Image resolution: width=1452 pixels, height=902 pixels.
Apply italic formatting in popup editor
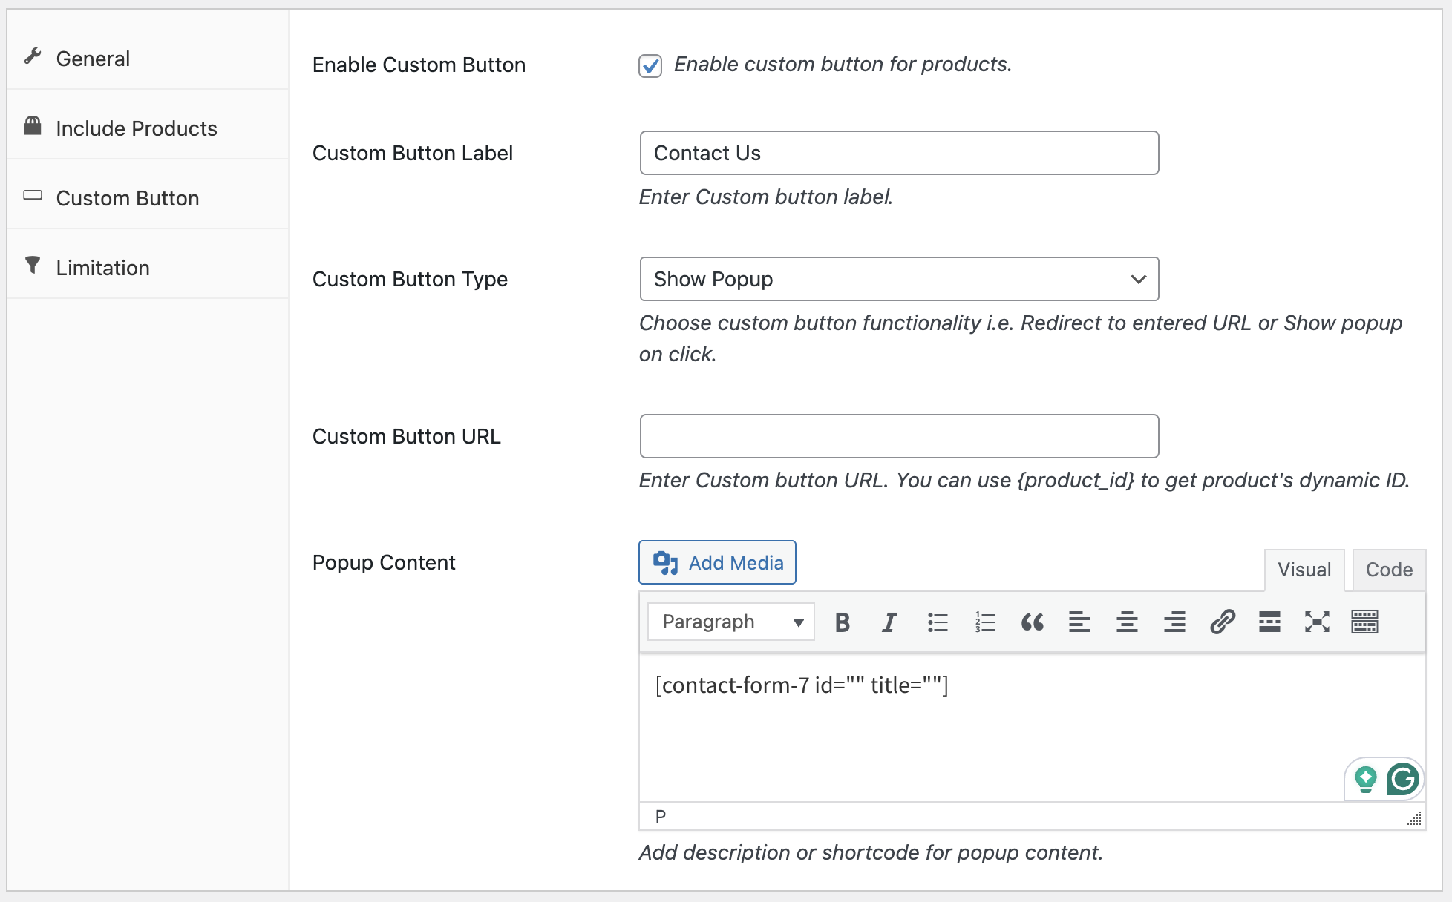(889, 622)
